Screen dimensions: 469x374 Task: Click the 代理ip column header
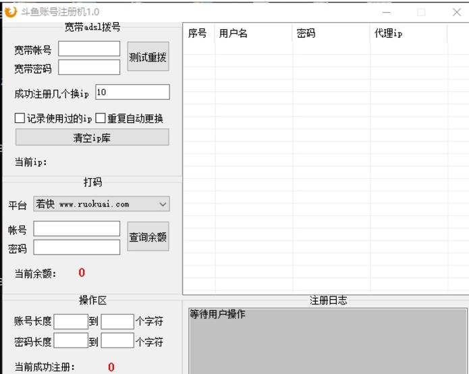click(x=409, y=33)
